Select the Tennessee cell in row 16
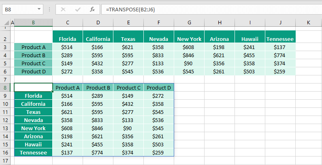322x165 pixels. [33, 152]
